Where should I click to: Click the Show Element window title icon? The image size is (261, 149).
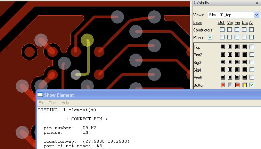[x=40, y=95]
